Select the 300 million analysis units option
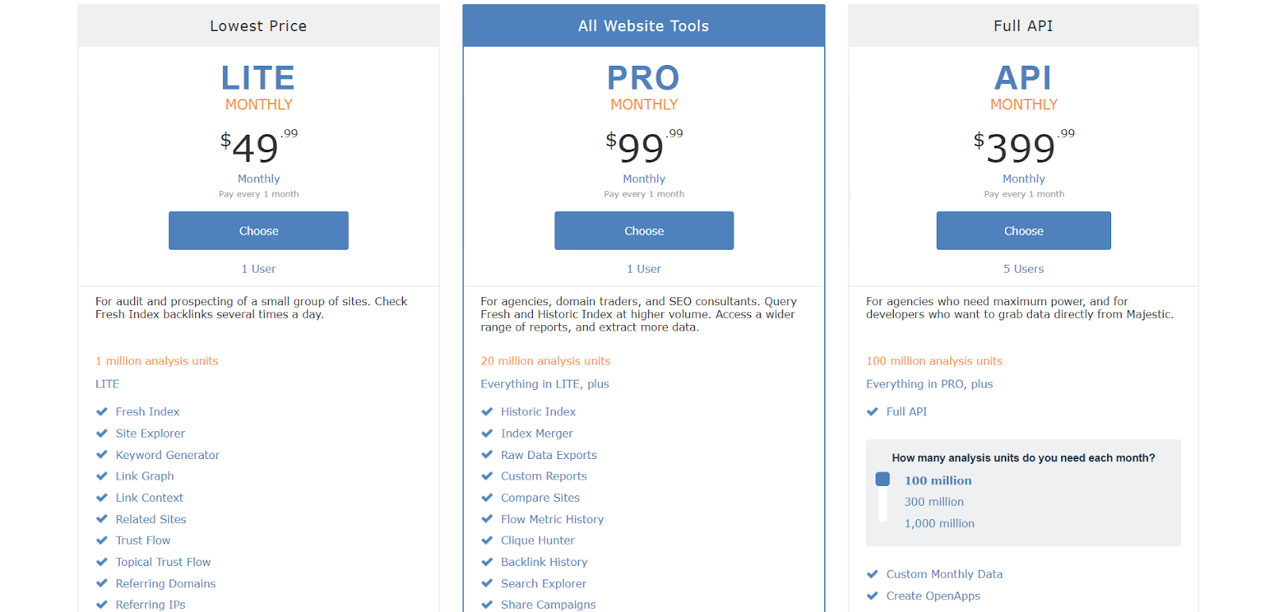 click(934, 502)
